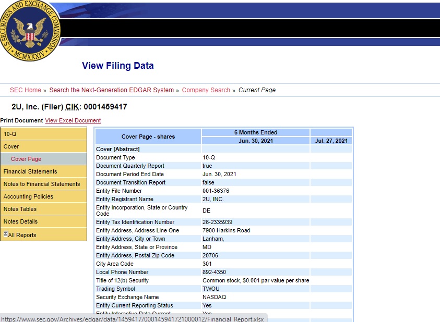This screenshot has width=440, height=322.
Task: Click the 'Document Period End Date' label
Action: click(x=129, y=174)
